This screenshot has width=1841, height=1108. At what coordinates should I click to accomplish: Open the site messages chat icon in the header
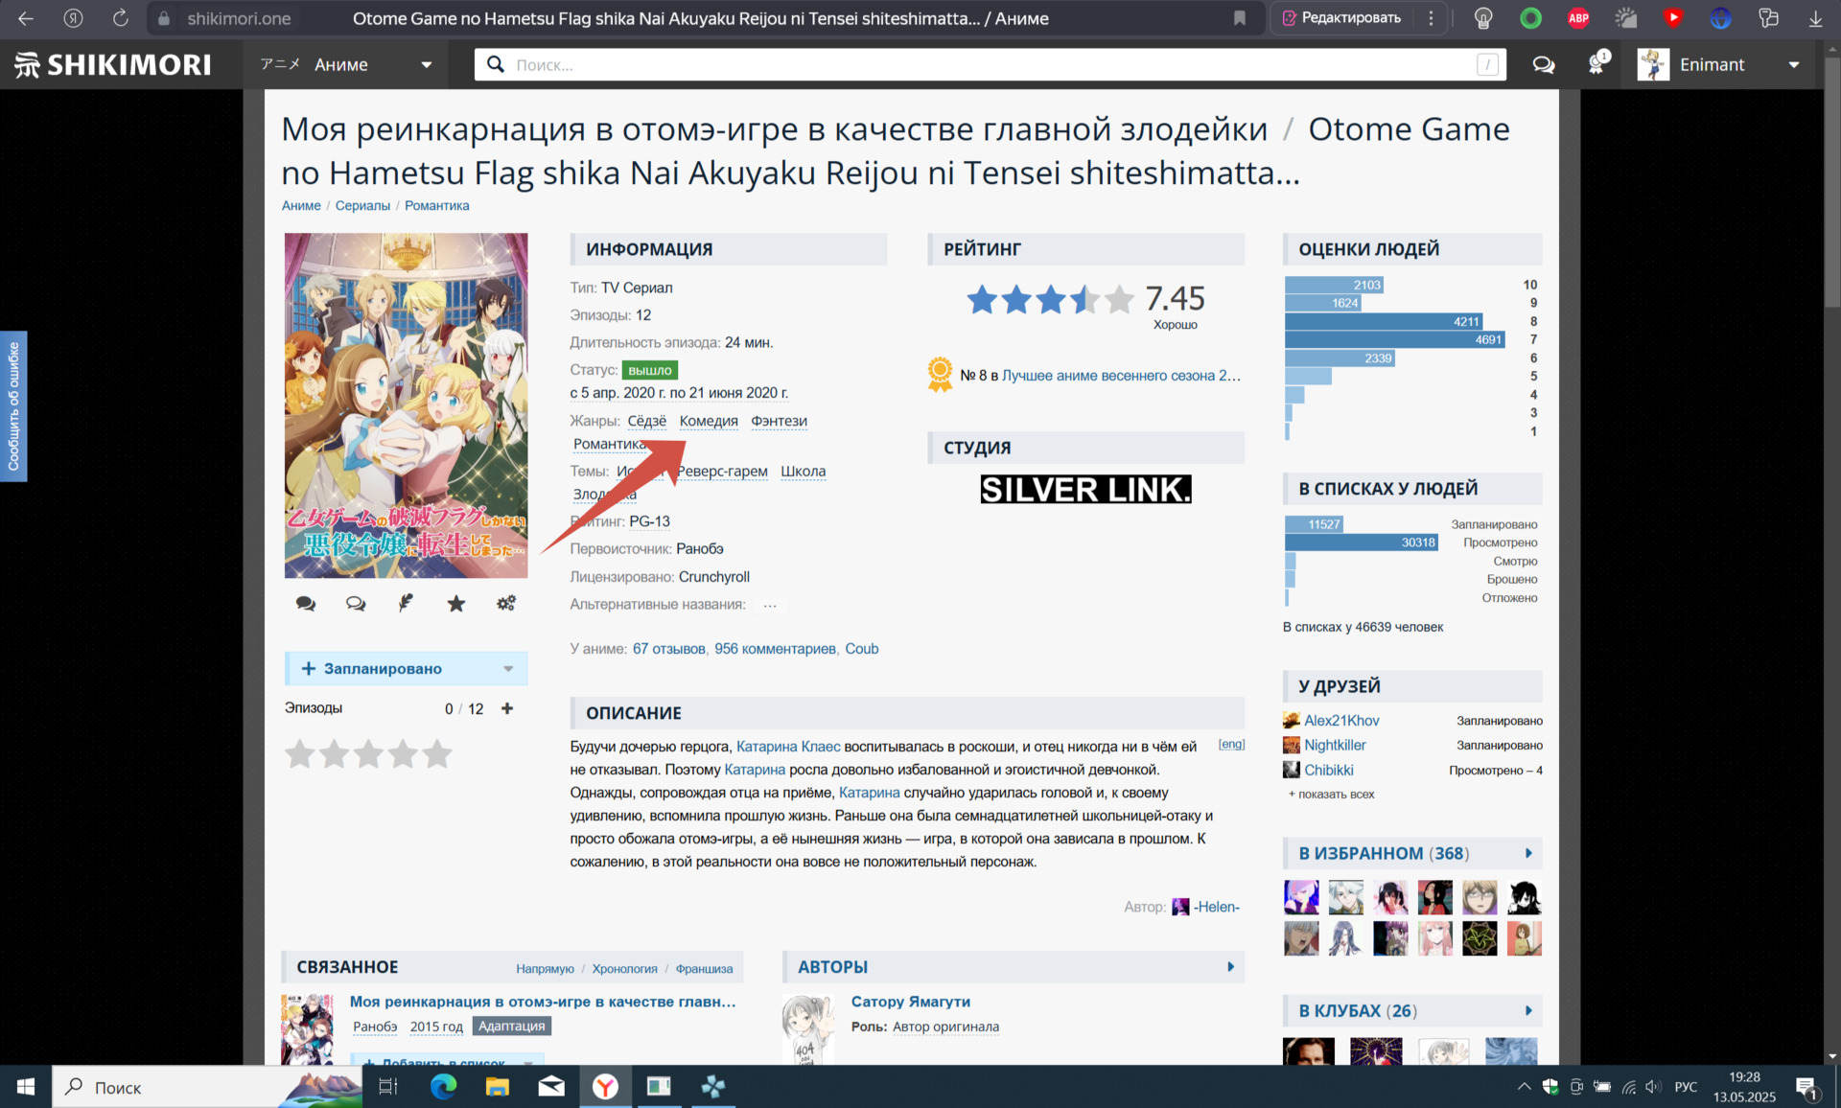(x=1544, y=65)
